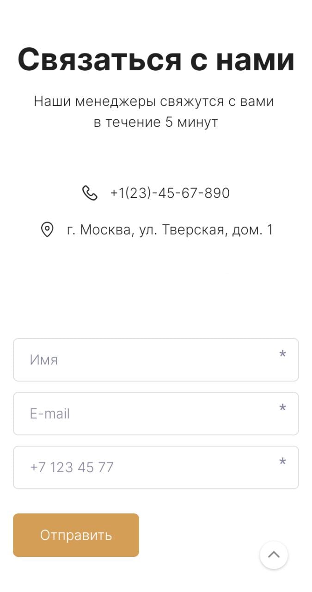Screen dimensions: 312x592
Task: Click the asterisk in the E-mail field
Action: (x=282, y=408)
